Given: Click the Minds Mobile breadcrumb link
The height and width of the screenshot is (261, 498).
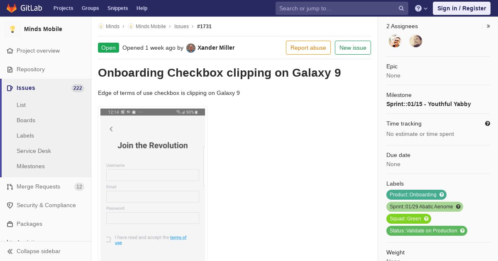Looking at the screenshot, I should pos(151,27).
